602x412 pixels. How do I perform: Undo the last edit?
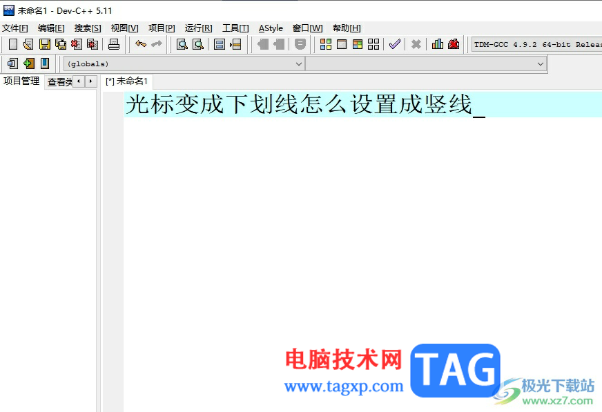(141, 44)
